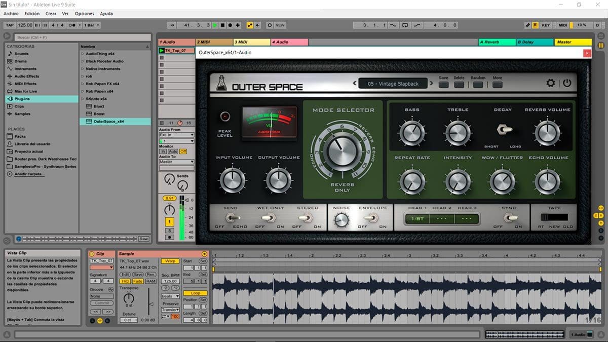Expand the Rob Papen FX x64 folder
The image size is (608, 342).
(x=83, y=84)
